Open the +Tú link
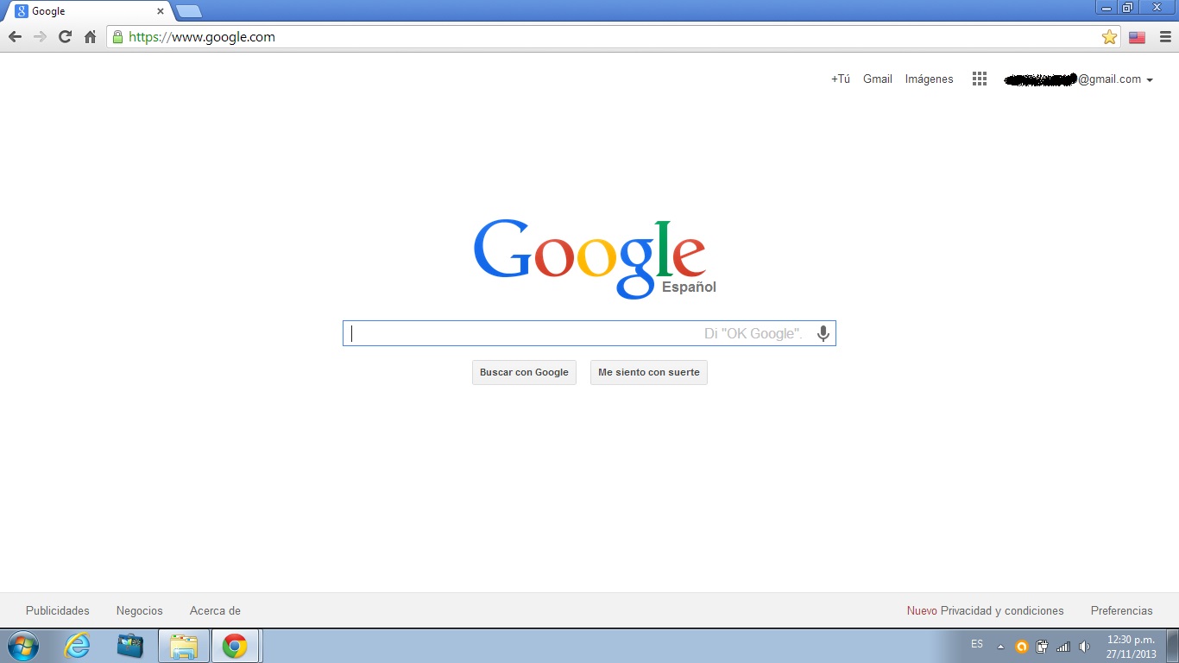1179x663 pixels. point(841,79)
